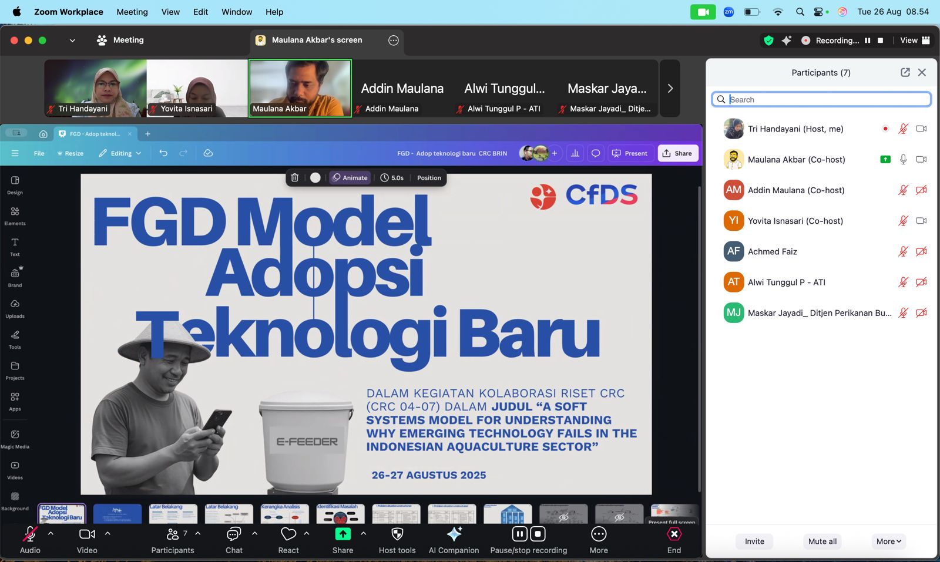Go to Canva home tab icon
This screenshot has height=562, width=940.
[43, 134]
